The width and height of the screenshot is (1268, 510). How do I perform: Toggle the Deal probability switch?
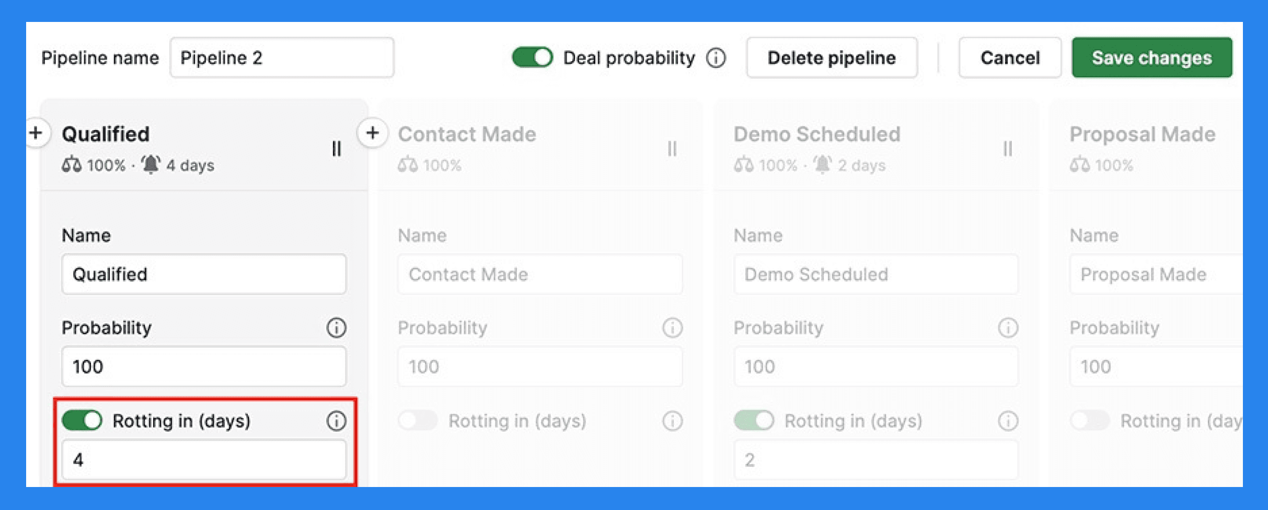click(x=533, y=57)
